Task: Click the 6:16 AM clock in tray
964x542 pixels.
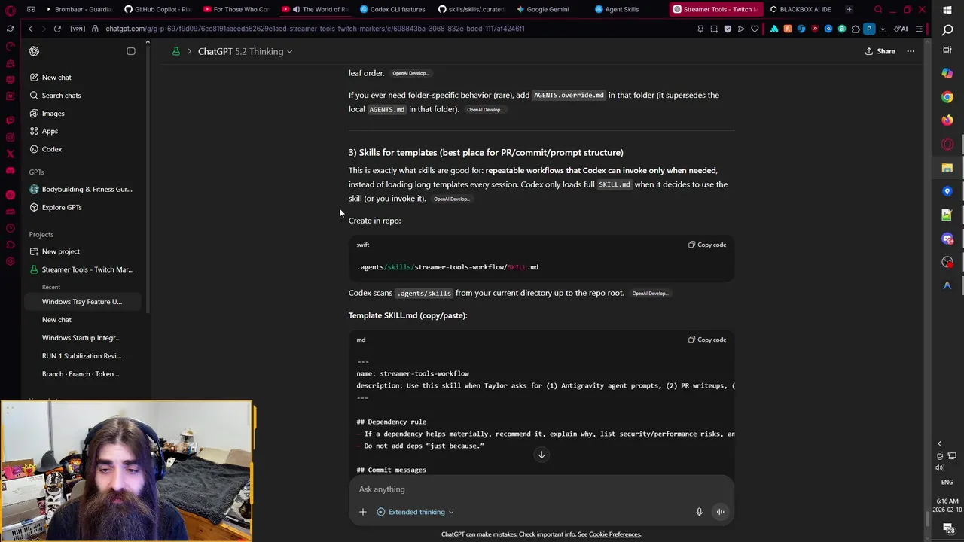Action: (x=947, y=501)
